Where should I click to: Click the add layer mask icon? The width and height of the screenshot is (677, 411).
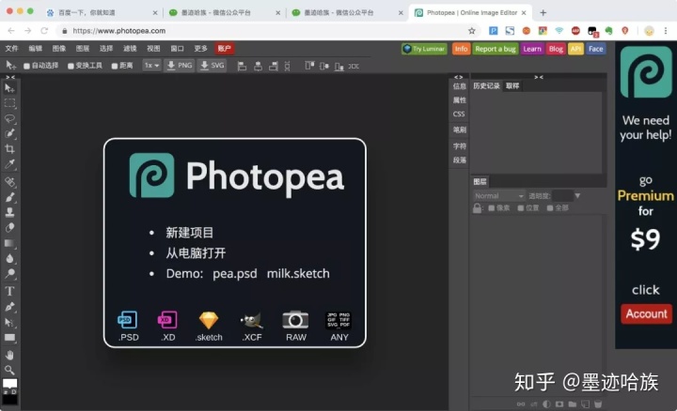tap(559, 404)
